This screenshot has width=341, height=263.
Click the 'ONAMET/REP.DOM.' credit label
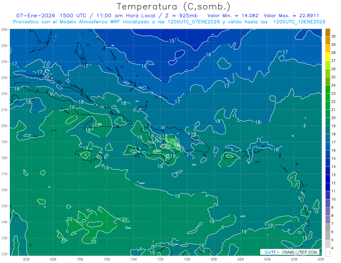pyautogui.click(x=300, y=252)
